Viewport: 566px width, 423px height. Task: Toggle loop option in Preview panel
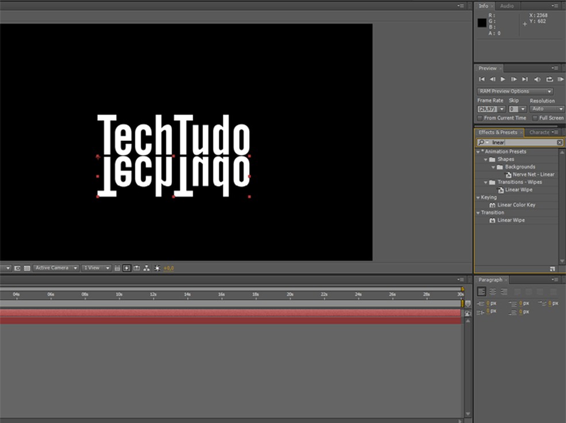[549, 79]
